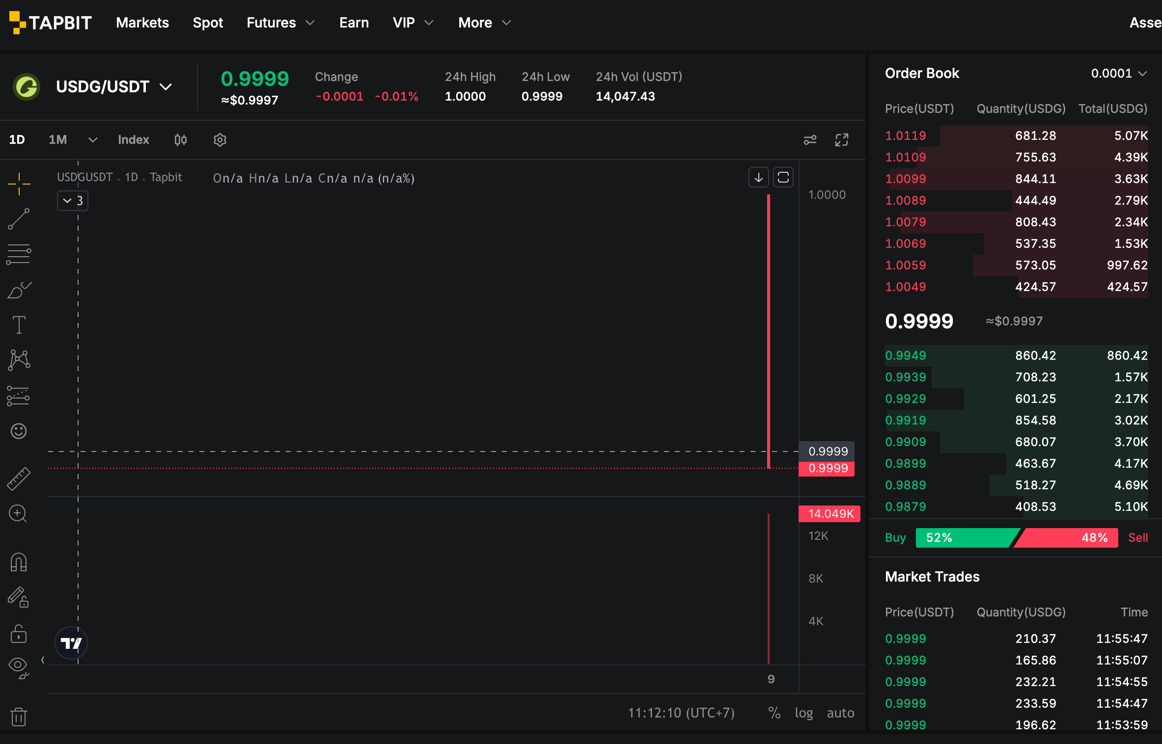Click the scroll down arrow button on chart
The height and width of the screenshot is (744, 1162).
[758, 177]
